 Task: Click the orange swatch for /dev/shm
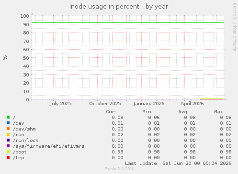8,129
